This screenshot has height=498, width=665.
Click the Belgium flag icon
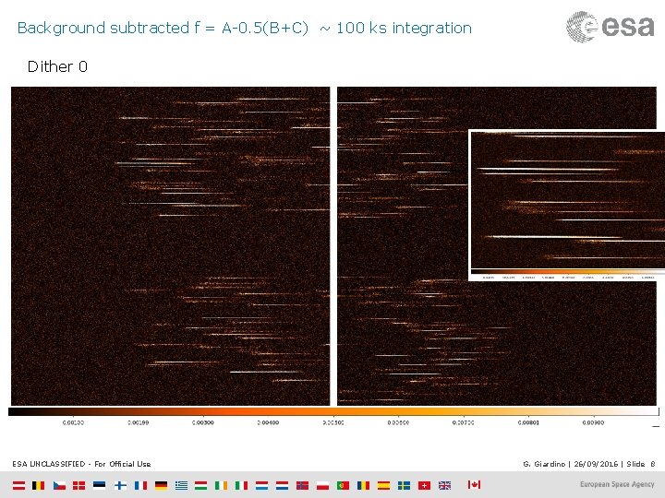pos(38,485)
